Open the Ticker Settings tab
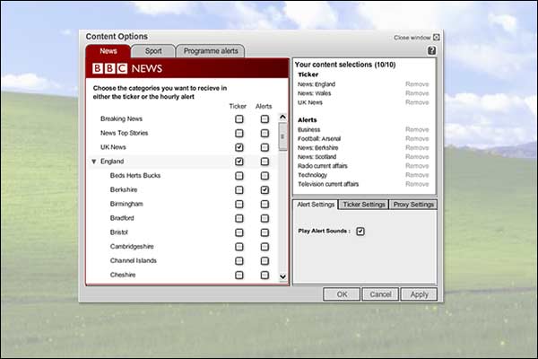The height and width of the screenshot is (359, 538). [363, 205]
